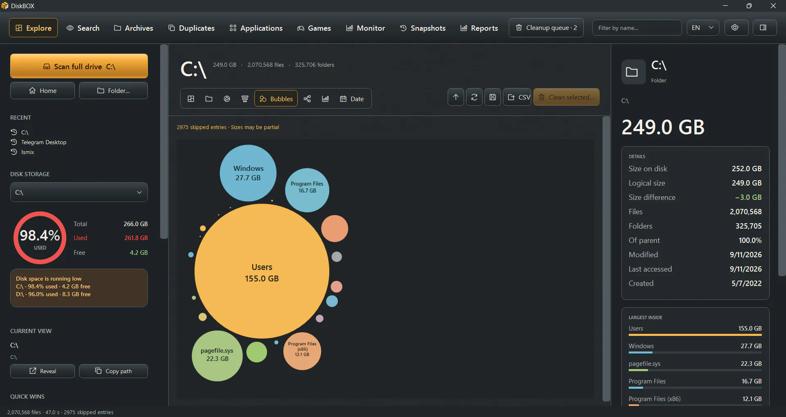
Task: Click pagefile.sys row in Largest Inside
Action: click(x=695, y=365)
